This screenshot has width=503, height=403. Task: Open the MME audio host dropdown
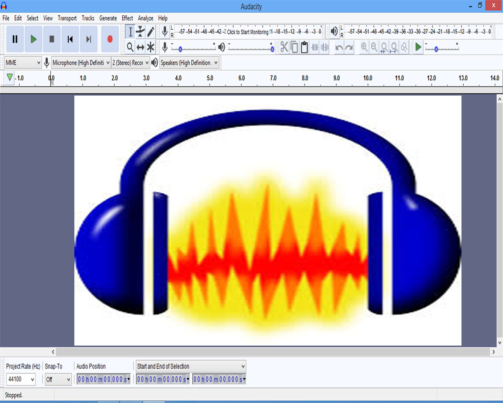coord(23,63)
